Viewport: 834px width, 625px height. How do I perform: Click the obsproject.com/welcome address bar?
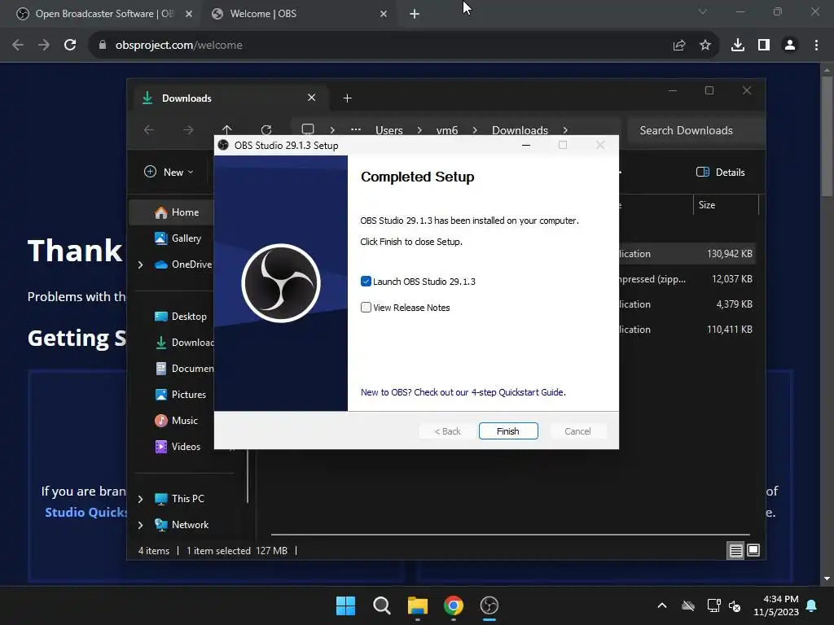point(383,46)
